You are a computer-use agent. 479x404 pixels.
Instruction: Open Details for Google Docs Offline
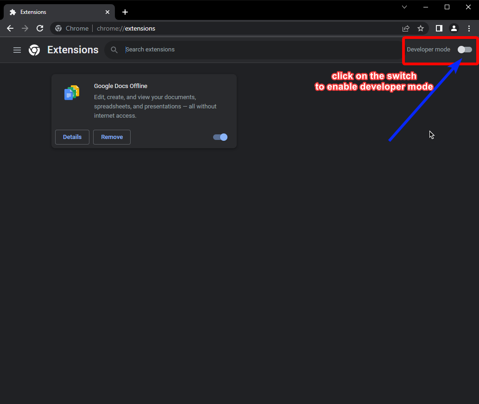[72, 137]
